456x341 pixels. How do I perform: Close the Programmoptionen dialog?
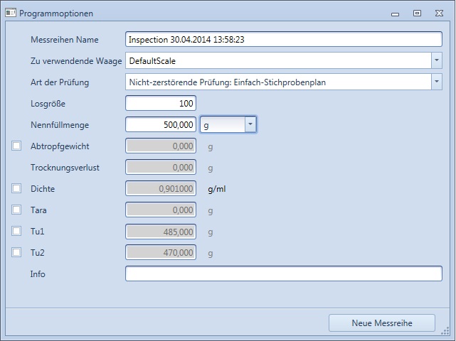438,13
